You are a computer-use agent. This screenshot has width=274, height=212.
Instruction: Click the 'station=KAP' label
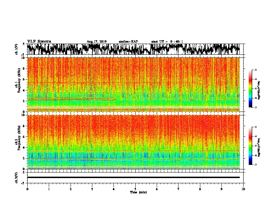pyautogui.click(x=128, y=42)
